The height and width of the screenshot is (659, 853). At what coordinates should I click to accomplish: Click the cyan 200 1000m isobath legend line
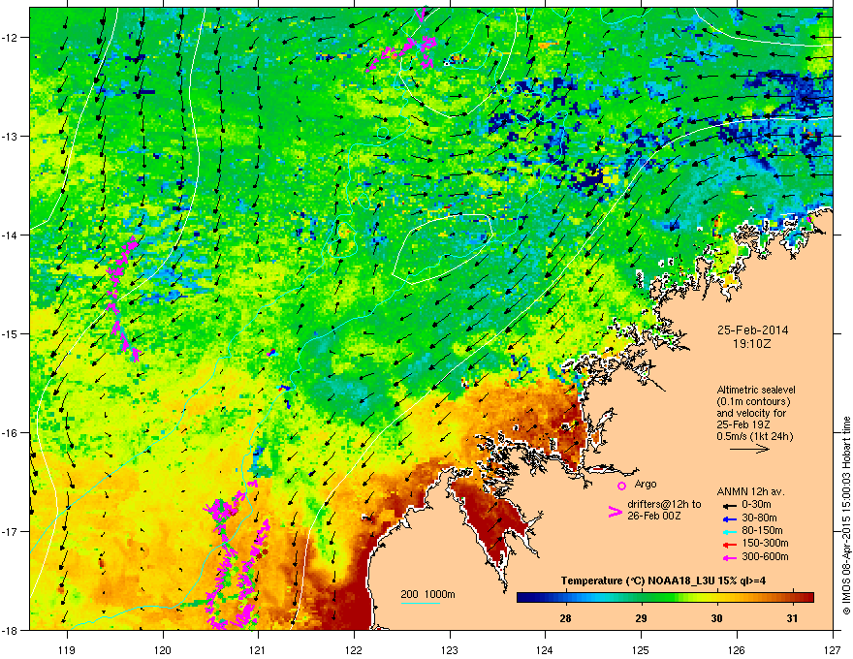(x=420, y=603)
